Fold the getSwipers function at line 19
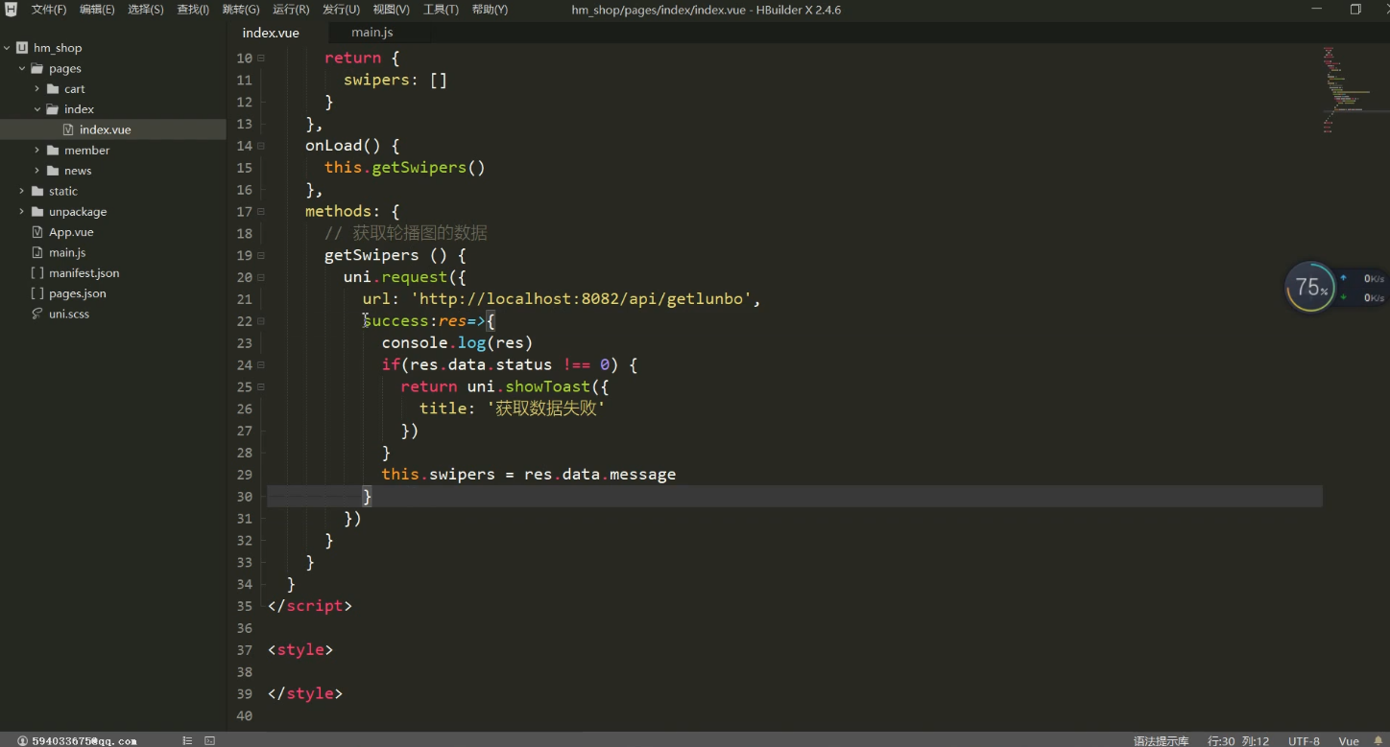Screen dimensions: 1390x747 [260, 255]
